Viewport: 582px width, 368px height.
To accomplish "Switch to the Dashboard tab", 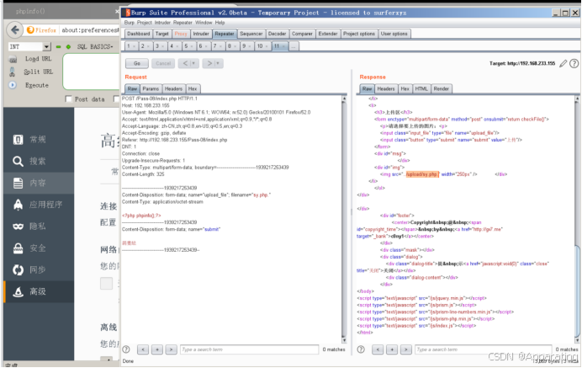I will (138, 34).
